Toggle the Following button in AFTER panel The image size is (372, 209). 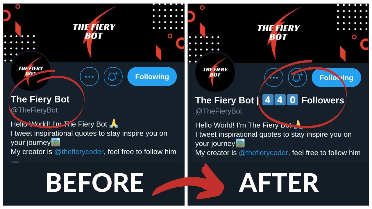coord(336,78)
